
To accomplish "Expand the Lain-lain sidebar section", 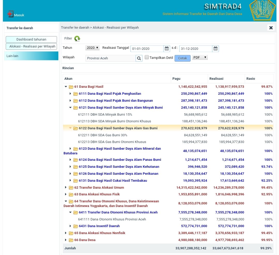I will [31, 56].
